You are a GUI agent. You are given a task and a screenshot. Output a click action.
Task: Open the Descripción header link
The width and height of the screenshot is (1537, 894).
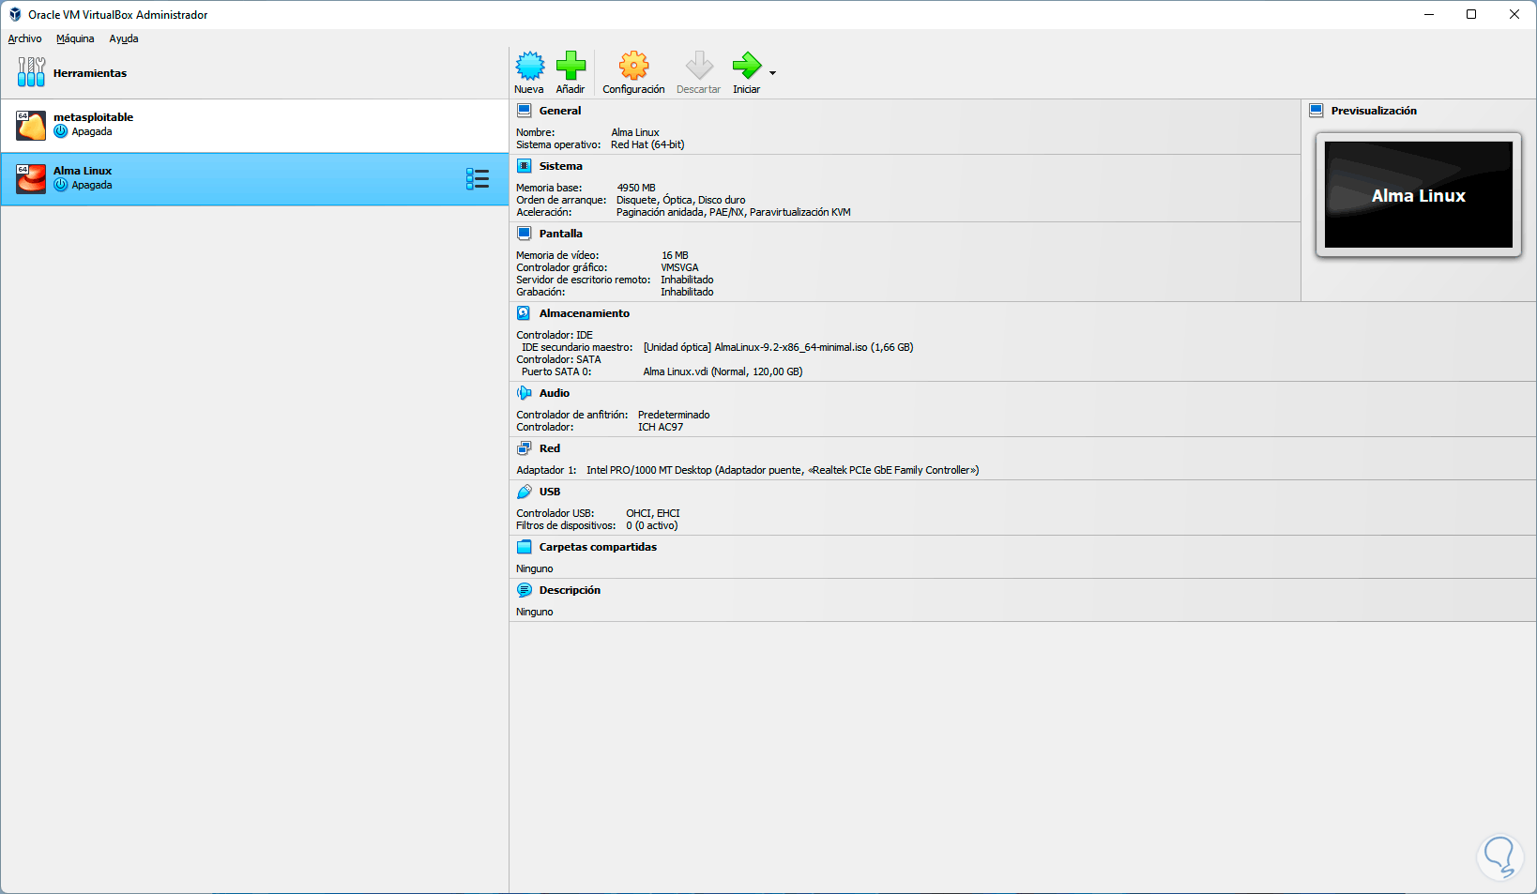tap(570, 590)
